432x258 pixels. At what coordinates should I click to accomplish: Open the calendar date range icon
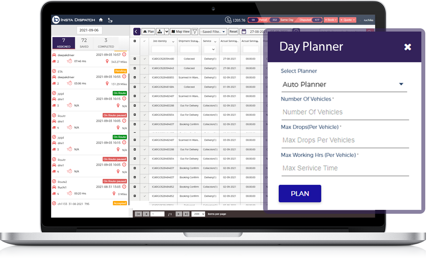click(x=244, y=31)
